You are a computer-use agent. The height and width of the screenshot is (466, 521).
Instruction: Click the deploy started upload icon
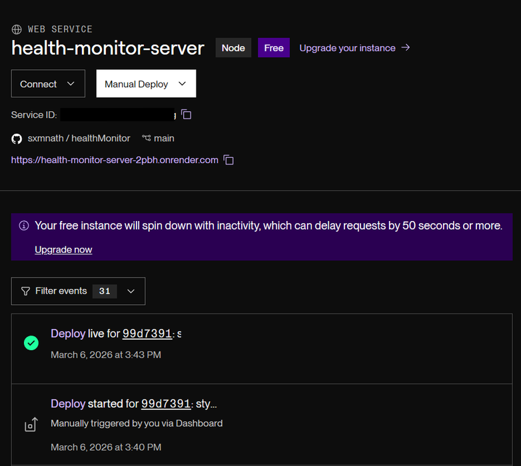pos(31,425)
